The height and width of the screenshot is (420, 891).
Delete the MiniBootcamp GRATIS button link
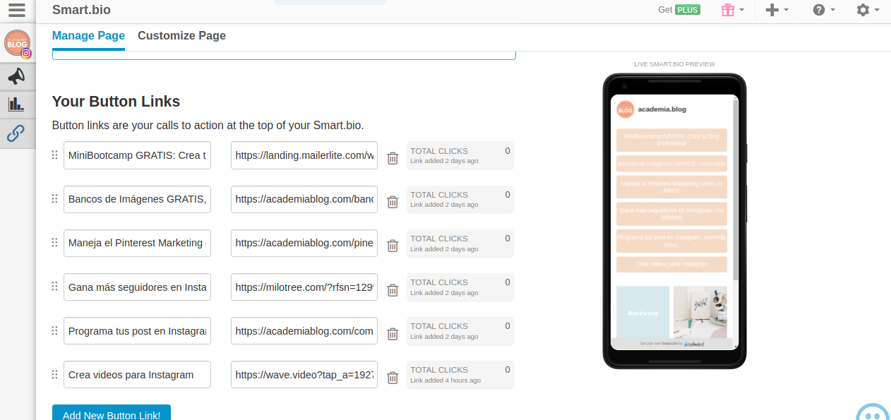pos(393,158)
